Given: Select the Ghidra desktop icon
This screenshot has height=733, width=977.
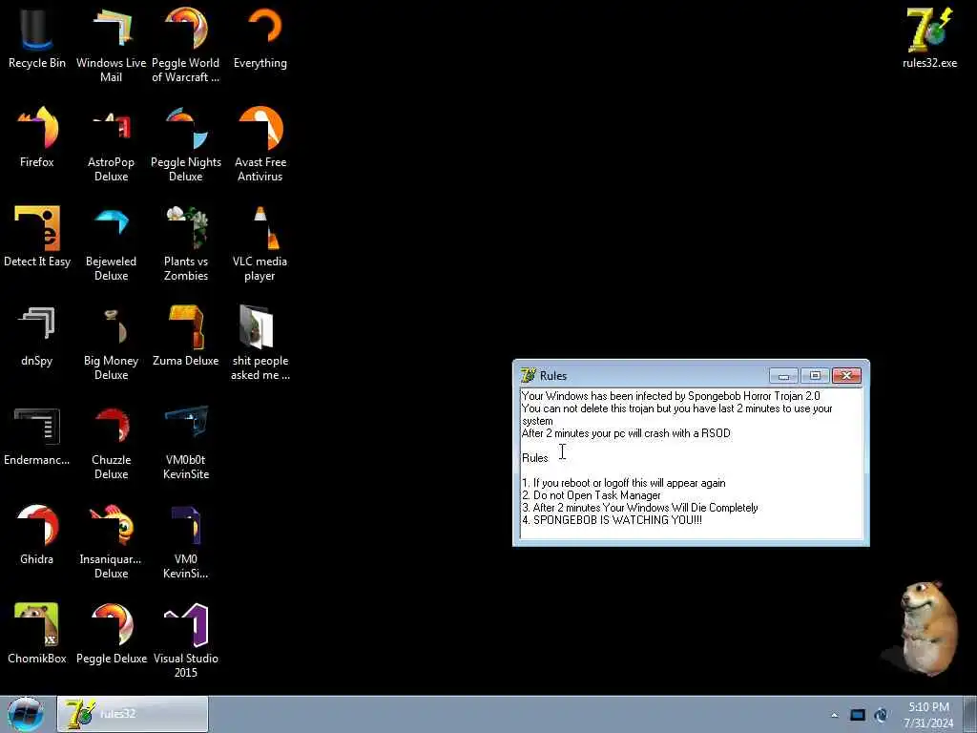Looking at the screenshot, I should 37,534.
